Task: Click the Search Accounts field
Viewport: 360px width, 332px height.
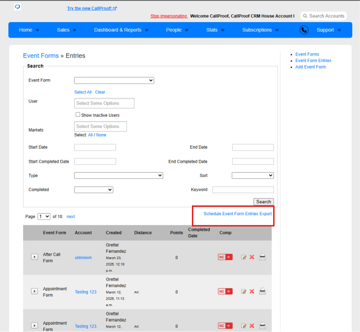Action: pos(324,16)
